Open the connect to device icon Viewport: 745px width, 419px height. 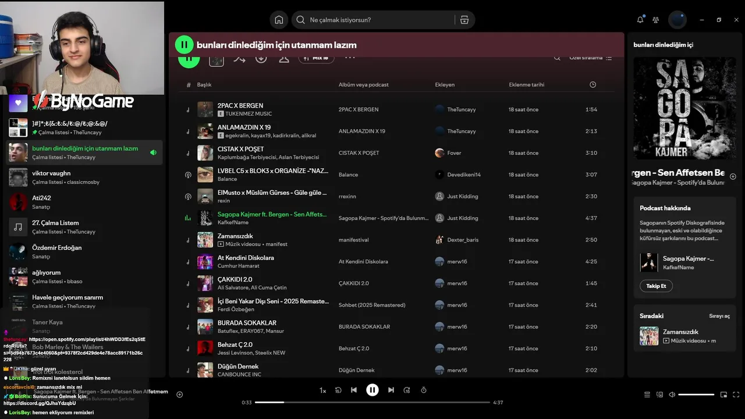659,395
